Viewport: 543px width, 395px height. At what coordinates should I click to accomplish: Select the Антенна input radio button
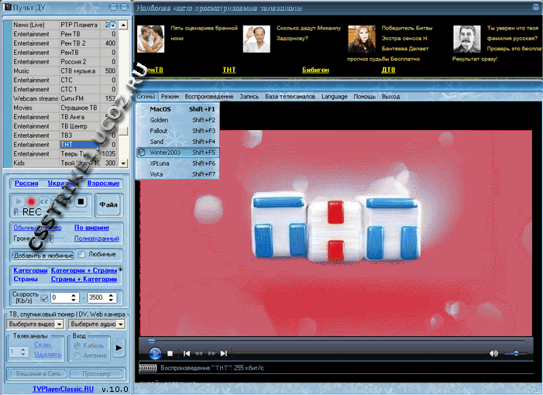pos(77,355)
